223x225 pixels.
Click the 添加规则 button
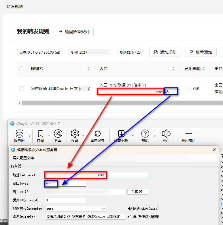[x=165, y=52]
